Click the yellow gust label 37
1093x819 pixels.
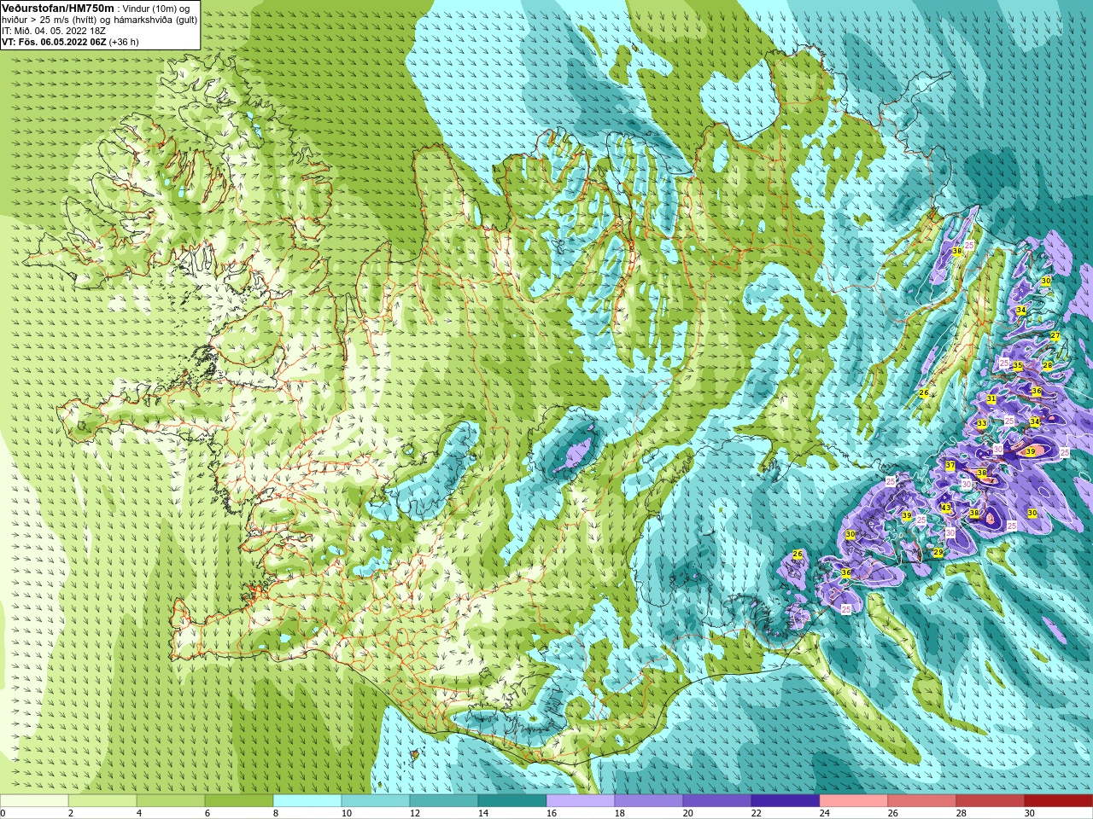(950, 466)
